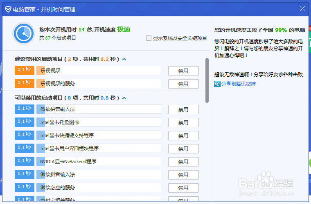Select the Intel显卡托盘图标 entry row
This screenshot has width=311, height=204.
click(99, 122)
